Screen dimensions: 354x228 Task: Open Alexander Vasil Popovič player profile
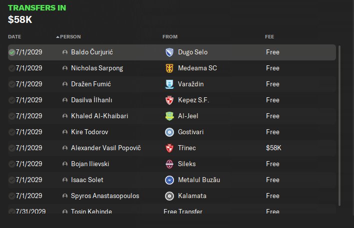(106, 148)
